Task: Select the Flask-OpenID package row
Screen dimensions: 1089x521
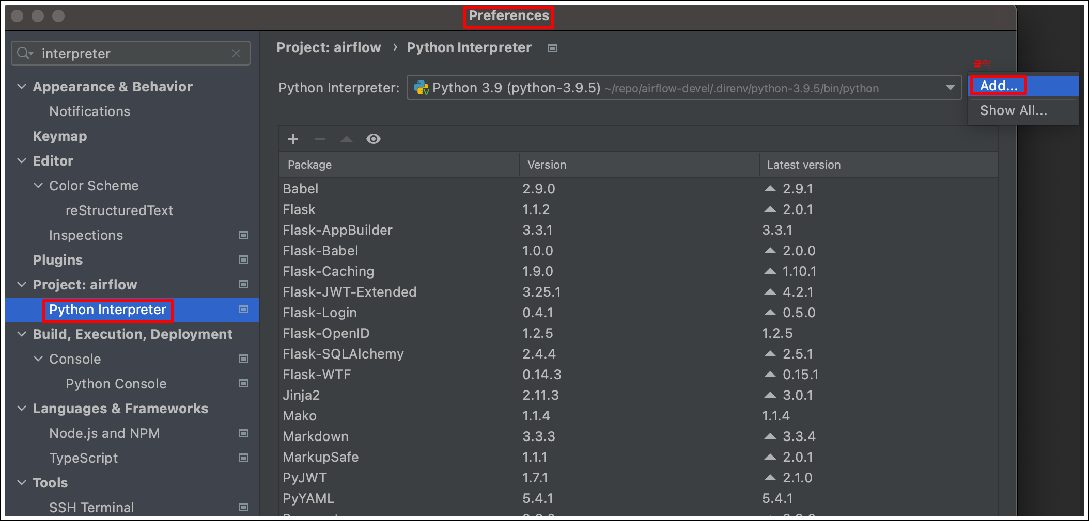Action: [x=639, y=333]
